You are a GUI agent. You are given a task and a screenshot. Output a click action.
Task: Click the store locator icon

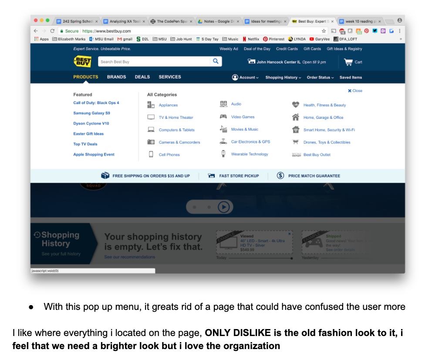(x=251, y=61)
